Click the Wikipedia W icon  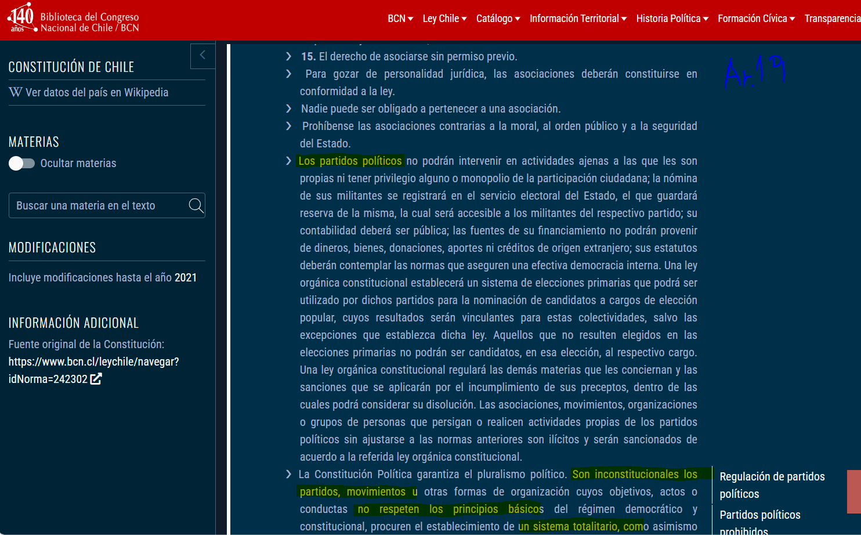pyautogui.click(x=16, y=92)
